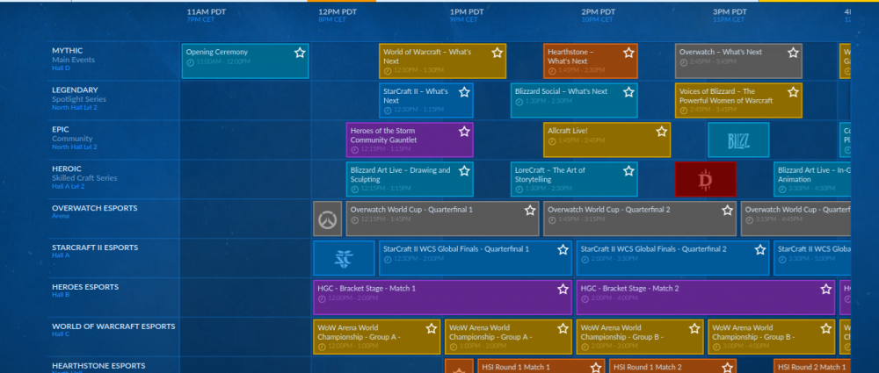Star Voices of Blizzard panel
879x373 pixels.
pyautogui.click(x=793, y=92)
